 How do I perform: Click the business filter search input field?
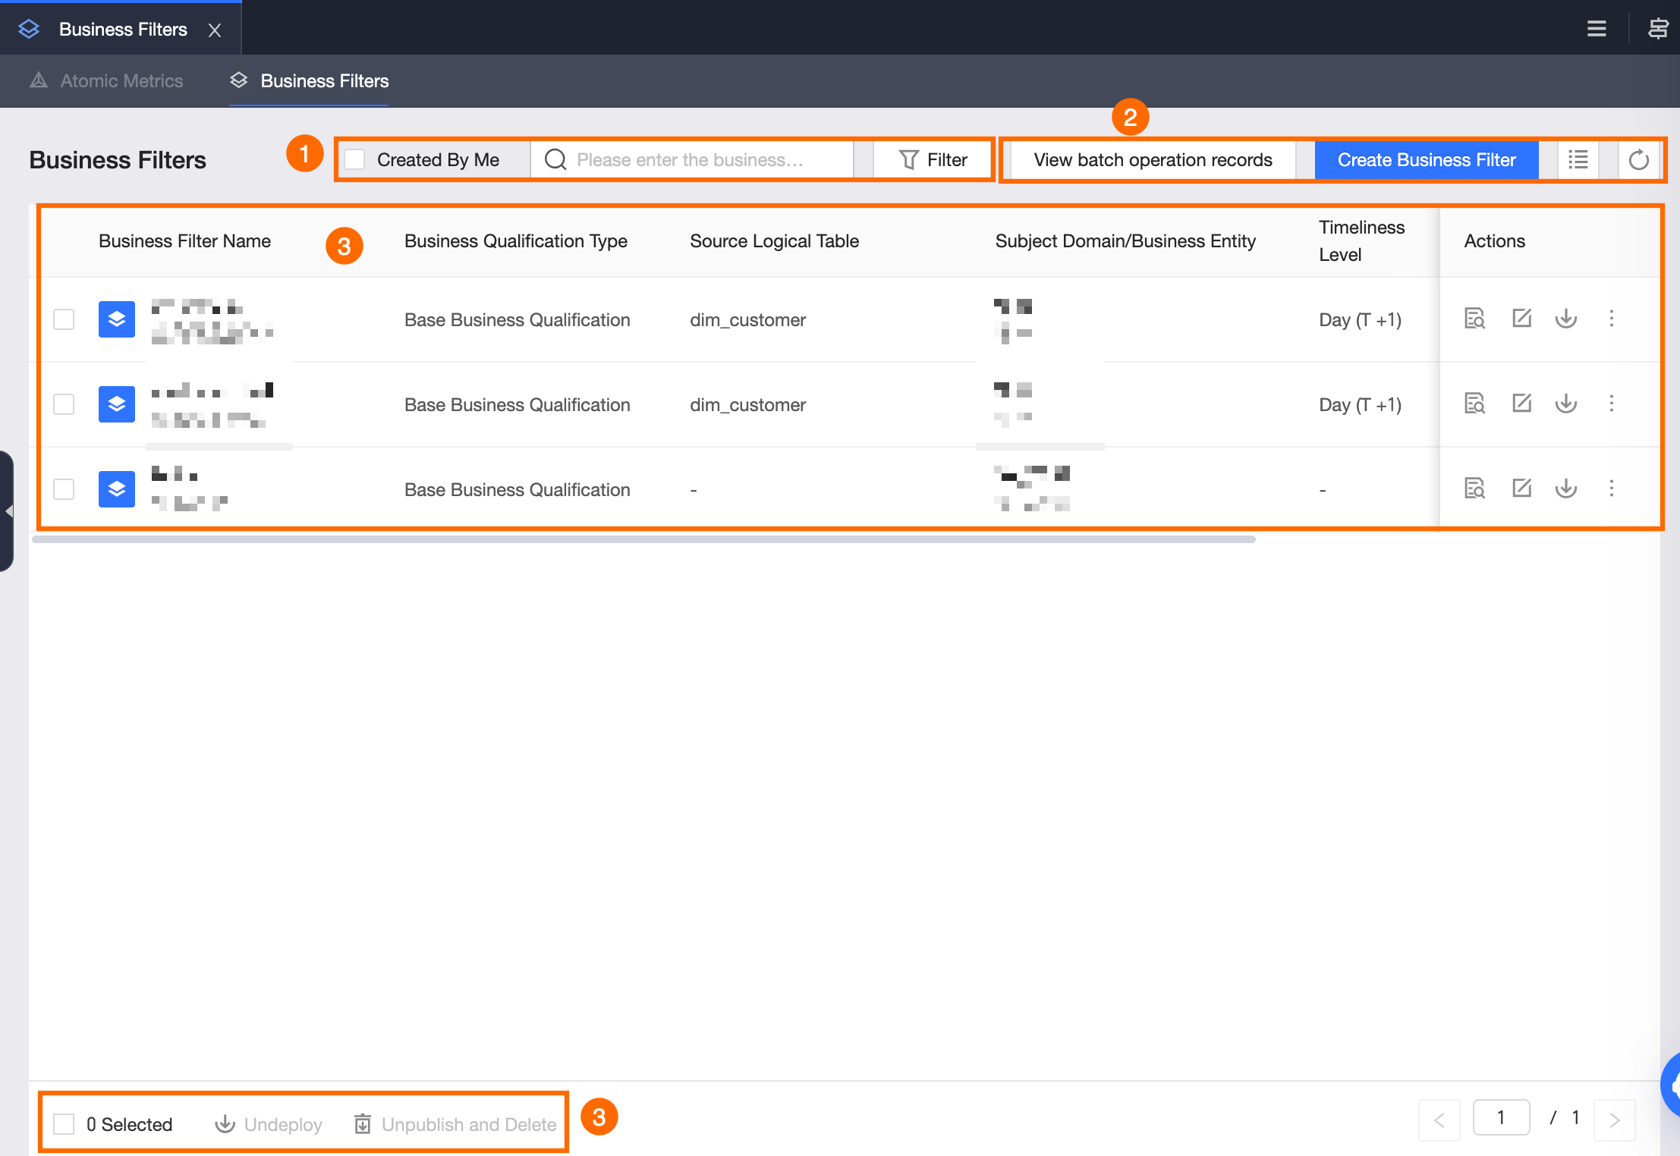pyautogui.click(x=698, y=160)
